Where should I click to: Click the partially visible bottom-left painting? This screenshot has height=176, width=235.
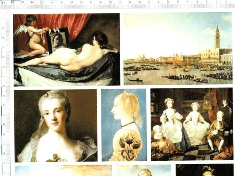(63, 170)
